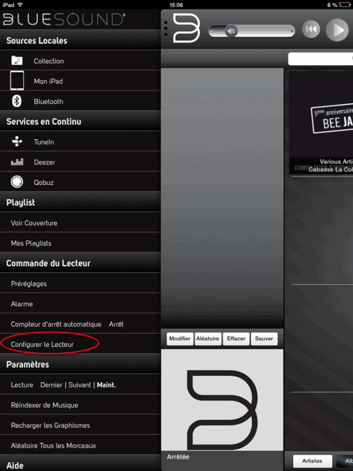The image size is (353, 471).
Task: Open Collection menu entry
Action: pyautogui.click(x=80, y=61)
